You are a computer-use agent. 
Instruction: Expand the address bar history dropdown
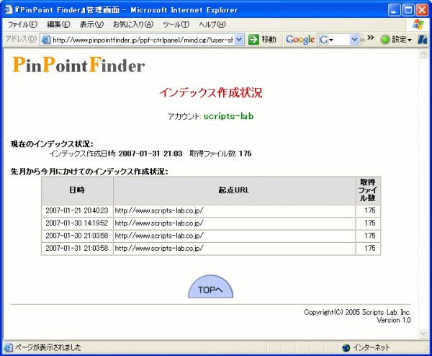[x=240, y=40]
